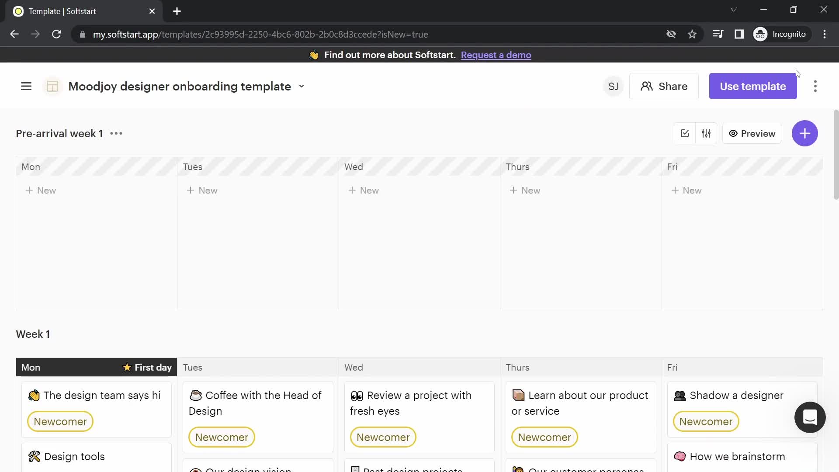Open The design team says hi card
Image resolution: width=839 pixels, height=472 pixels.
tap(97, 409)
